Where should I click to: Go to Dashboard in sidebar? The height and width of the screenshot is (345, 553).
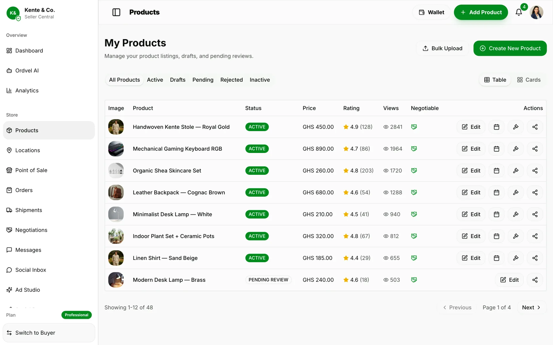49,51
